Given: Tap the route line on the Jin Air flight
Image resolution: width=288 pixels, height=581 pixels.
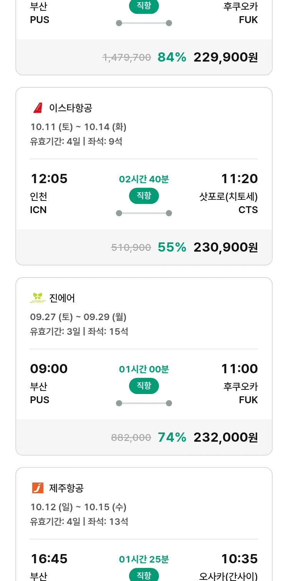Looking at the screenshot, I should (144, 403).
